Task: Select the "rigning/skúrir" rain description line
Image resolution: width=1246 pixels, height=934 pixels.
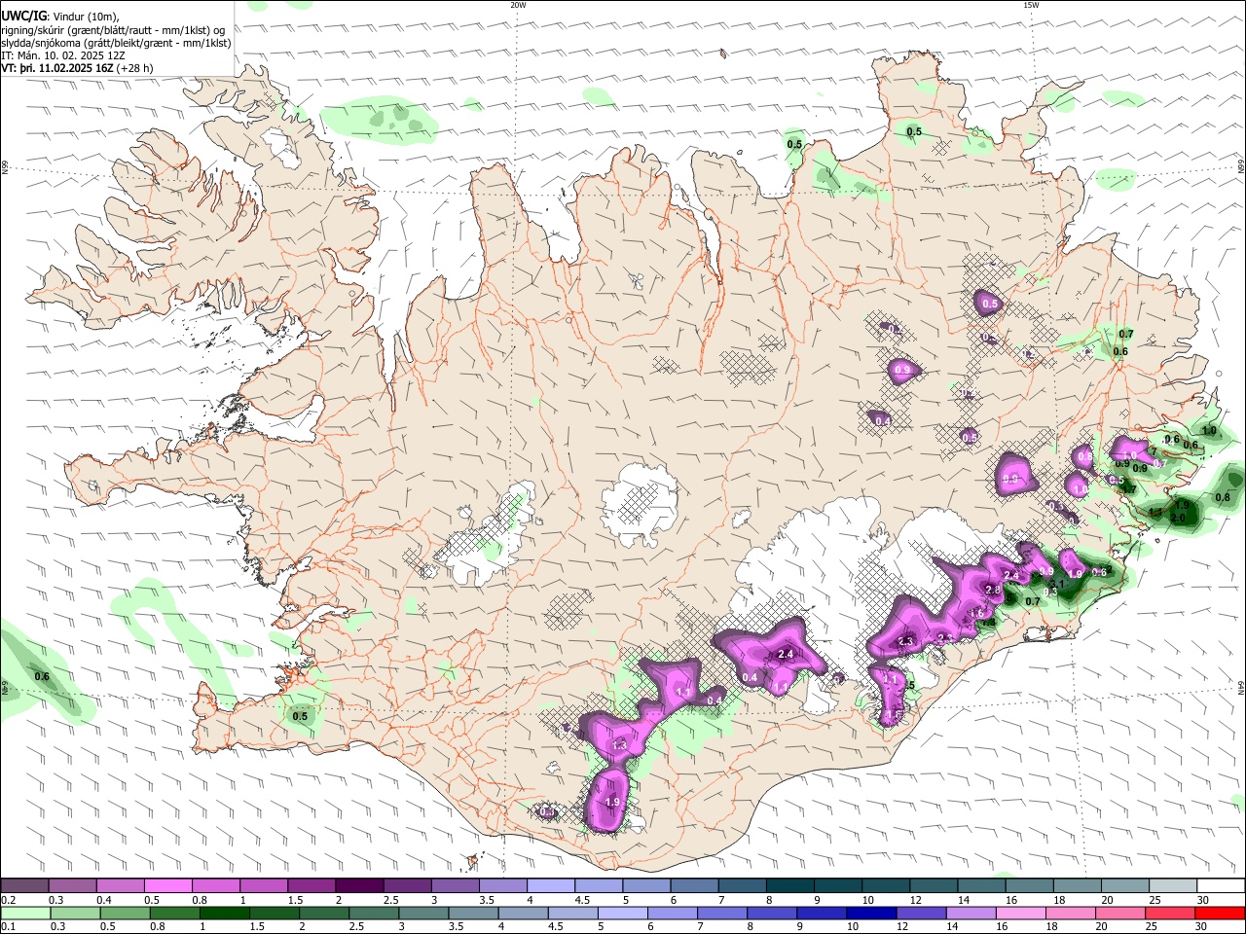Action: coord(112,29)
